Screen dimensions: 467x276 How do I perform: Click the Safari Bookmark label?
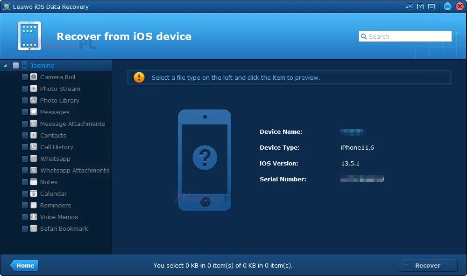click(x=64, y=228)
